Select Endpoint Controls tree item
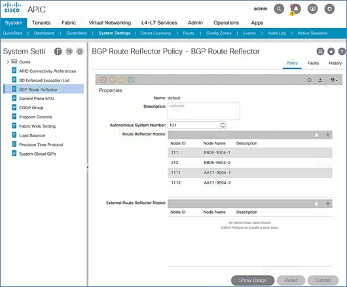The height and width of the screenshot is (287, 347). coord(35,117)
